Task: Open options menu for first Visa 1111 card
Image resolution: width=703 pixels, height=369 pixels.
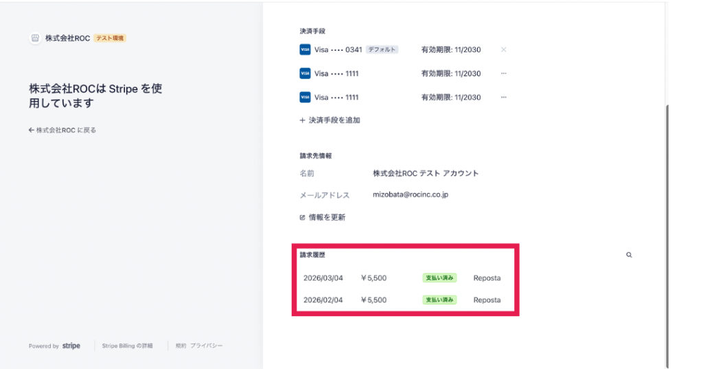Action: [503, 74]
